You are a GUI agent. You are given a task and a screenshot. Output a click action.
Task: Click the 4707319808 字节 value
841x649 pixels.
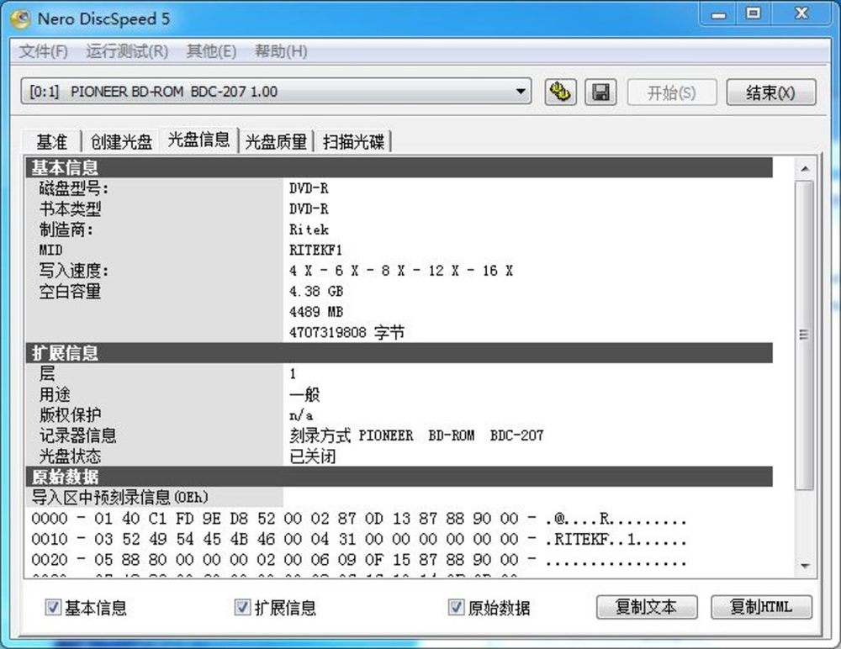tap(346, 333)
